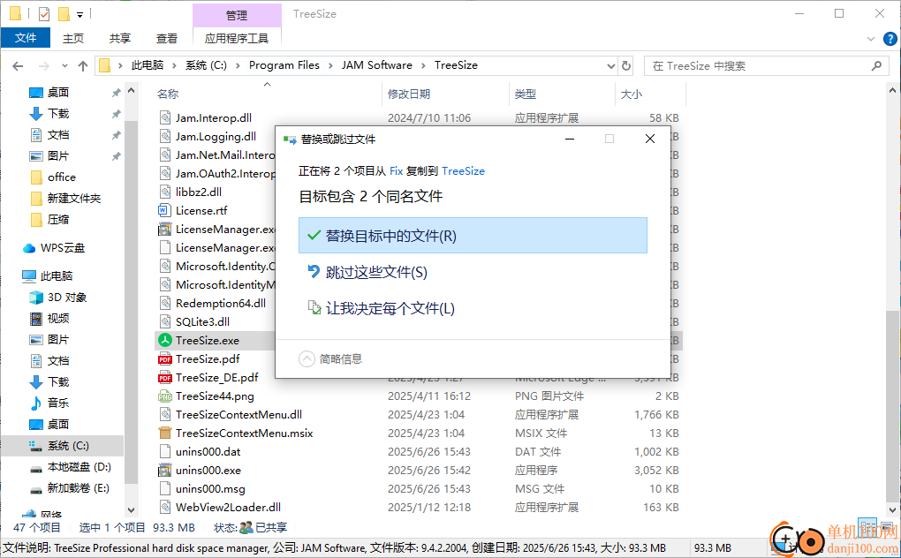
Task: Expand the address bar history dropdown
Action: point(610,66)
